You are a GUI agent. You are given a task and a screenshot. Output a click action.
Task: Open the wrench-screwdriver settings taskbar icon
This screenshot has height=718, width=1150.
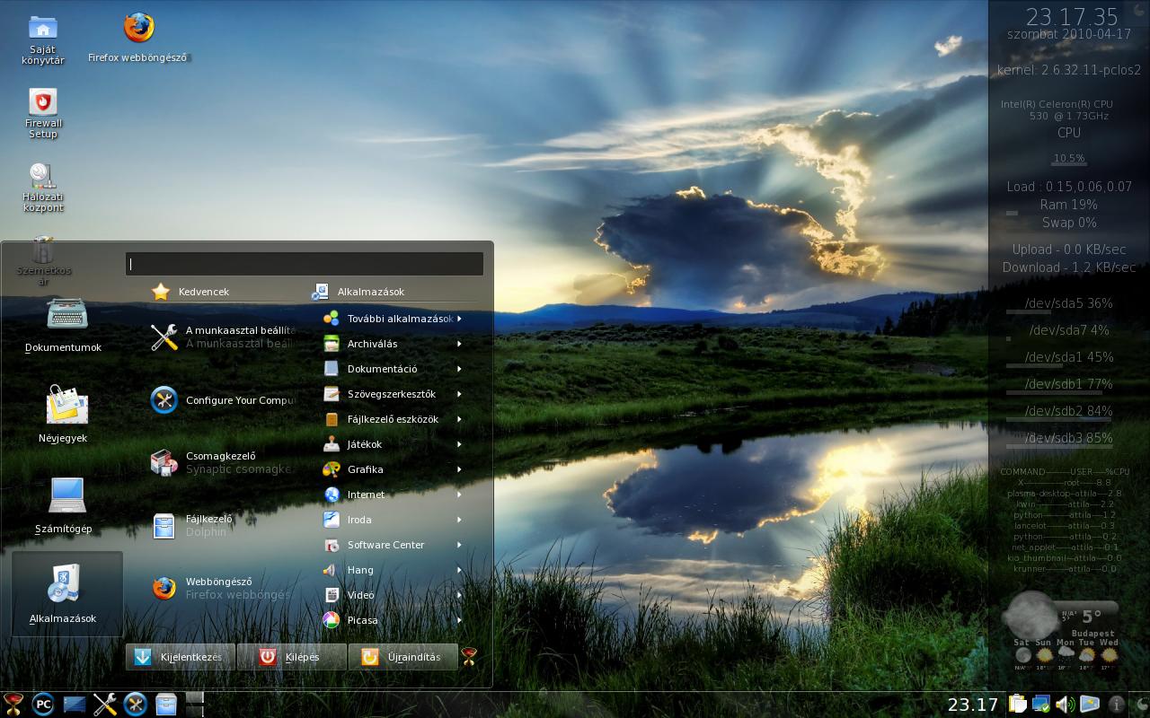coord(105,705)
